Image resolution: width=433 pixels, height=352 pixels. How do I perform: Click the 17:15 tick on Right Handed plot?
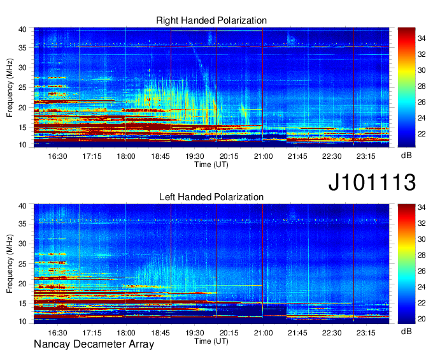click(x=92, y=156)
